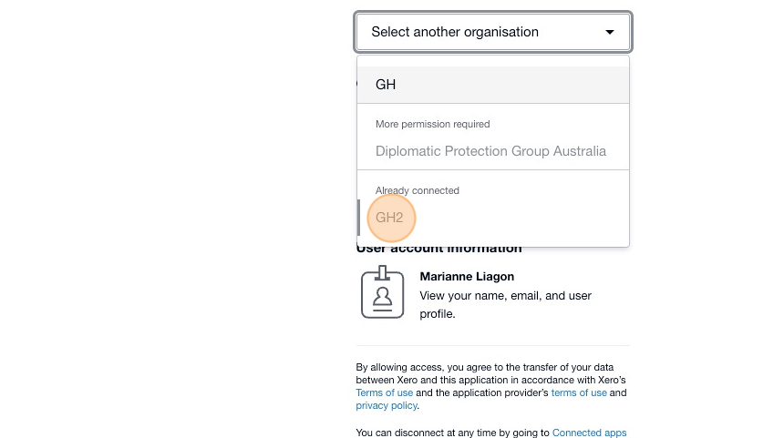Click the highlighted bar left of GH2
Viewport: 784px width, 438px height.
pyautogui.click(x=358, y=218)
